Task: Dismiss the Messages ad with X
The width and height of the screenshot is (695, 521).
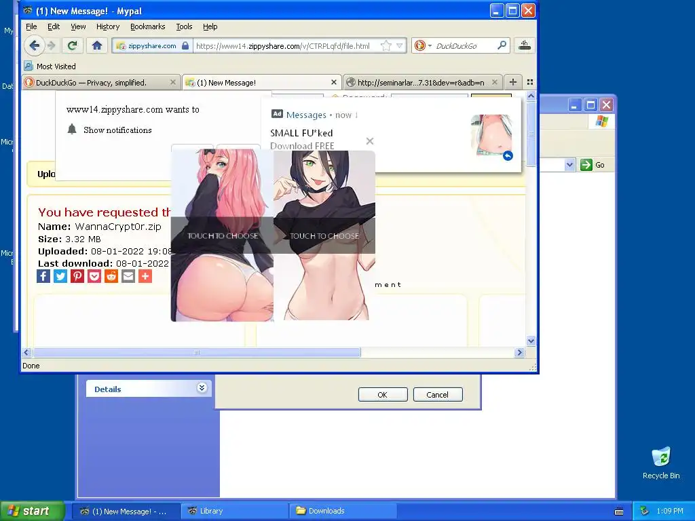Action: coord(370,141)
